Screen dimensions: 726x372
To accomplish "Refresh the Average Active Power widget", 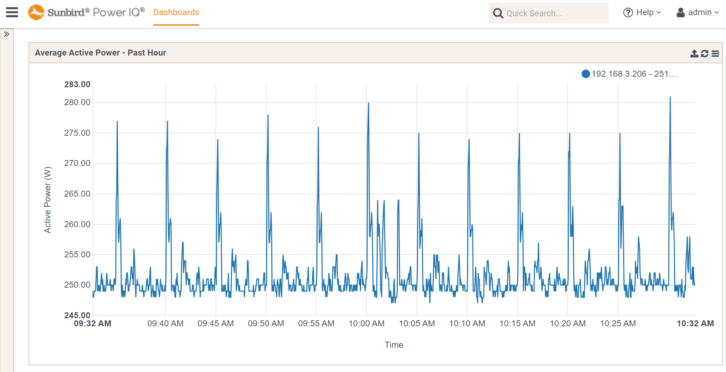I will 705,53.
